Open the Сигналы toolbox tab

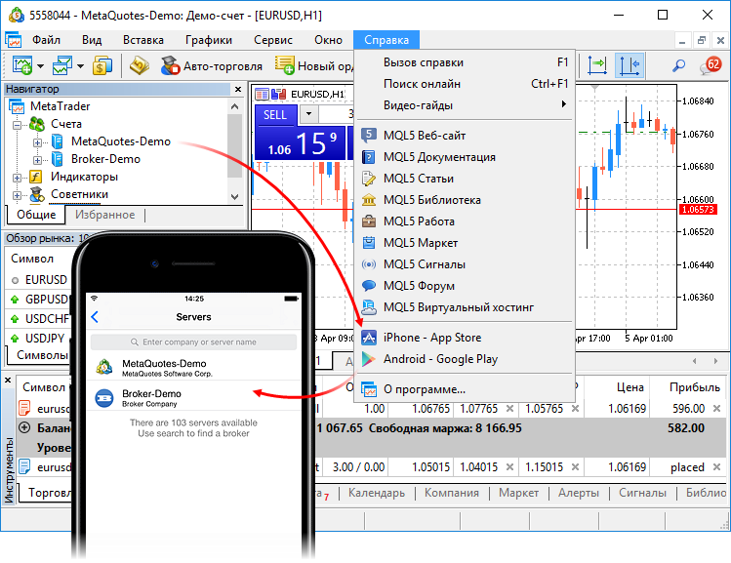[642, 493]
